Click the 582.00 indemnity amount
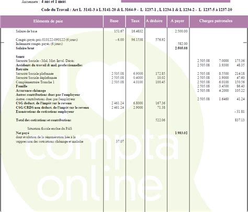Image resolution: width=248 pixels, height=212 pixels. pyautogui.click(x=183, y=44)
